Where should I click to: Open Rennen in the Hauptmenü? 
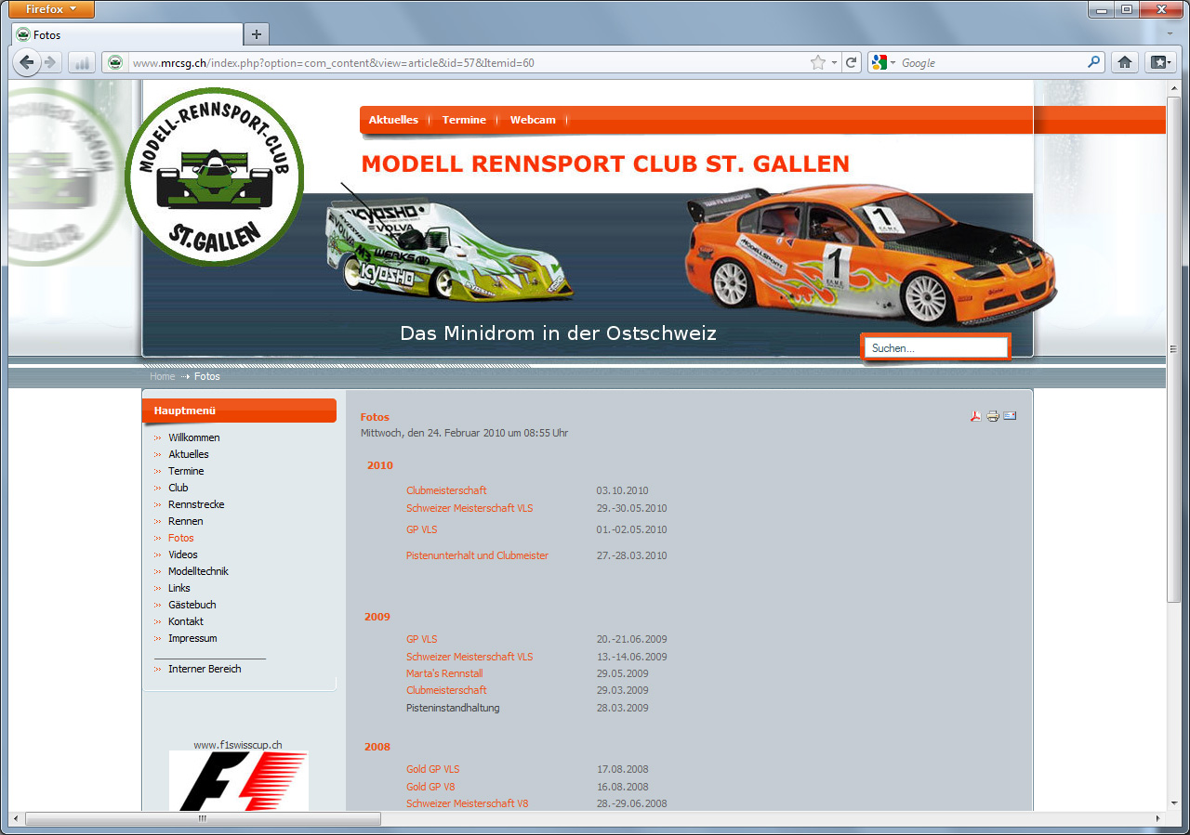click(186, 521)
